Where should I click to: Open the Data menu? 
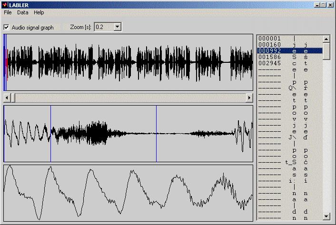coord(23,12)
